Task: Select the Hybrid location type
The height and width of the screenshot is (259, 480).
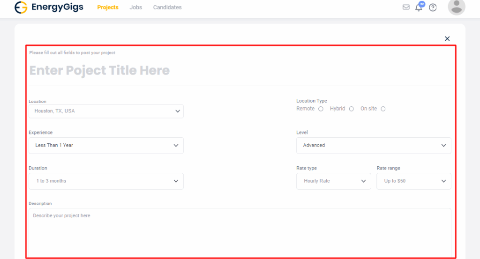Action: pyautogui.click(x=351, y=109)
